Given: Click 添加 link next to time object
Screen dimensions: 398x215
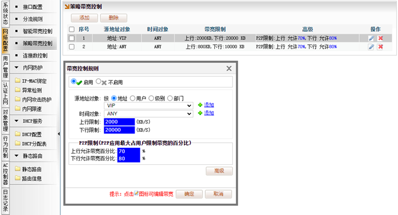Looking at the screenshot, I should point(209,113).
